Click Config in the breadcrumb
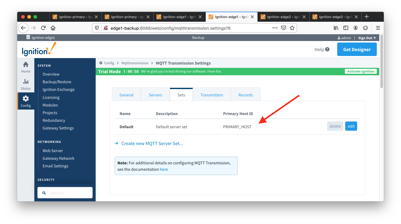Screen dimensions: 401x224 (109, 63)
